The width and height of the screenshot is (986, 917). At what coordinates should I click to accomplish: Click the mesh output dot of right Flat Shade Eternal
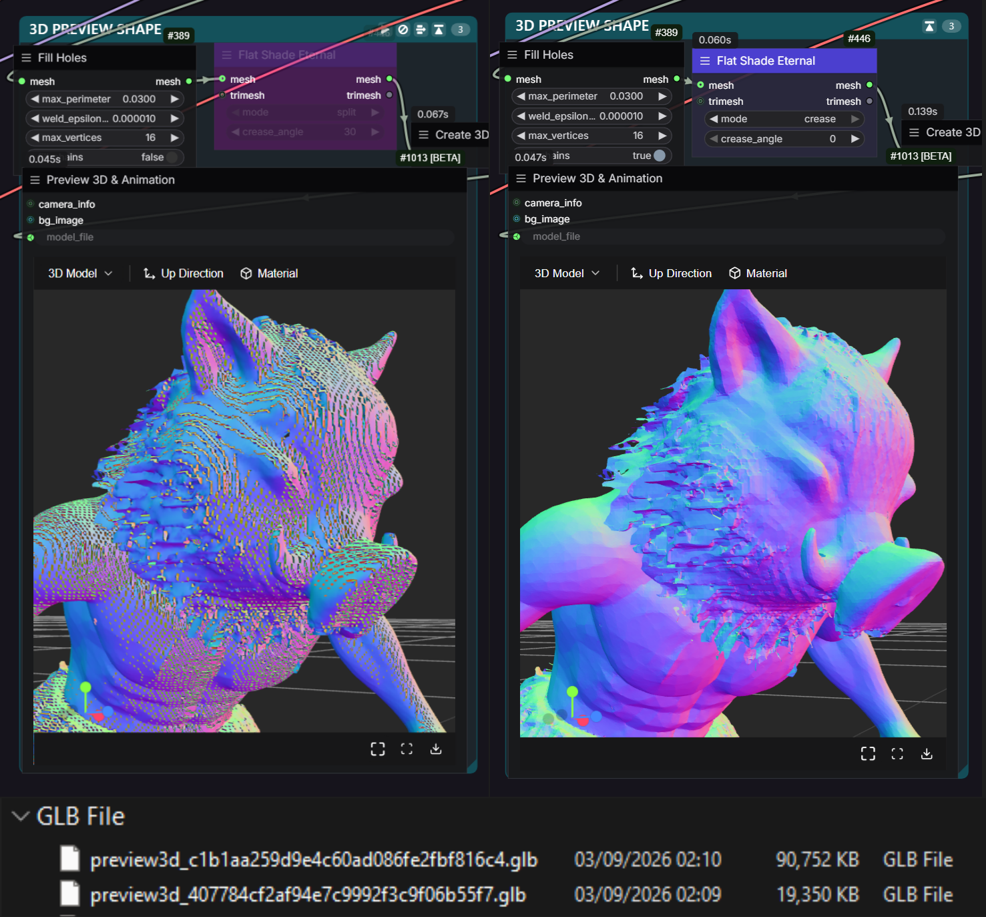click(x=869, y=85)
